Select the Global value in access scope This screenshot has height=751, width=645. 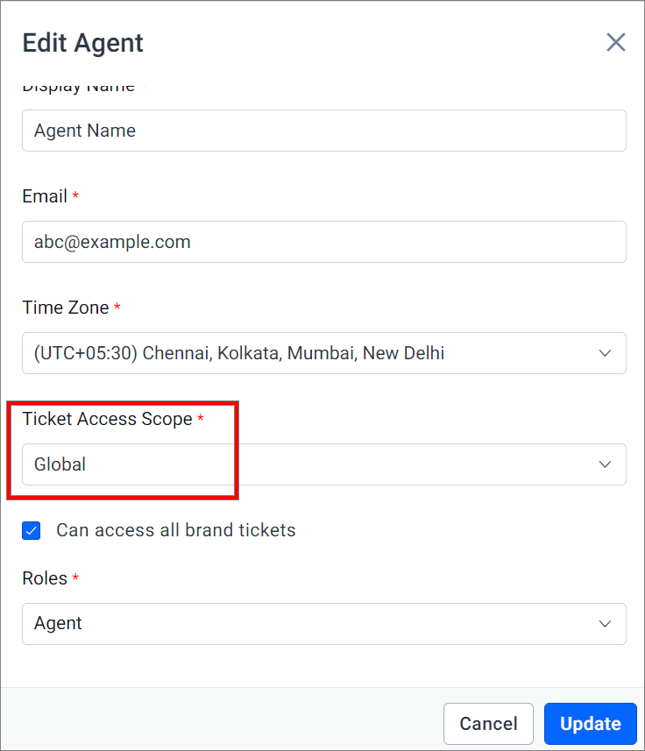[x=60, y=464]
